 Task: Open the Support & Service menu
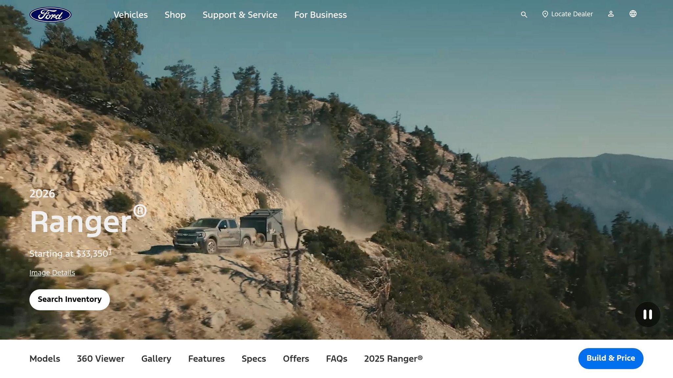point(240,15)
